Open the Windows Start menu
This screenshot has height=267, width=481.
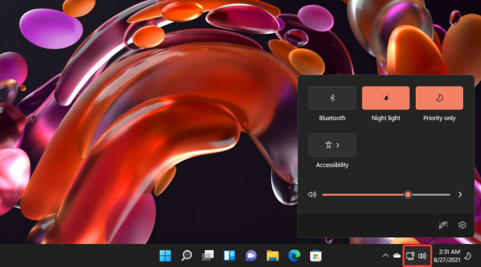[x=165, y=256]
